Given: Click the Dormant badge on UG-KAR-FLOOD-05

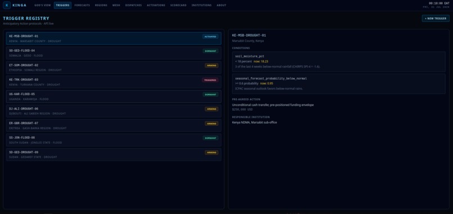Looking at the screenshot, I should pyautogui.click(x=210, y=94).
